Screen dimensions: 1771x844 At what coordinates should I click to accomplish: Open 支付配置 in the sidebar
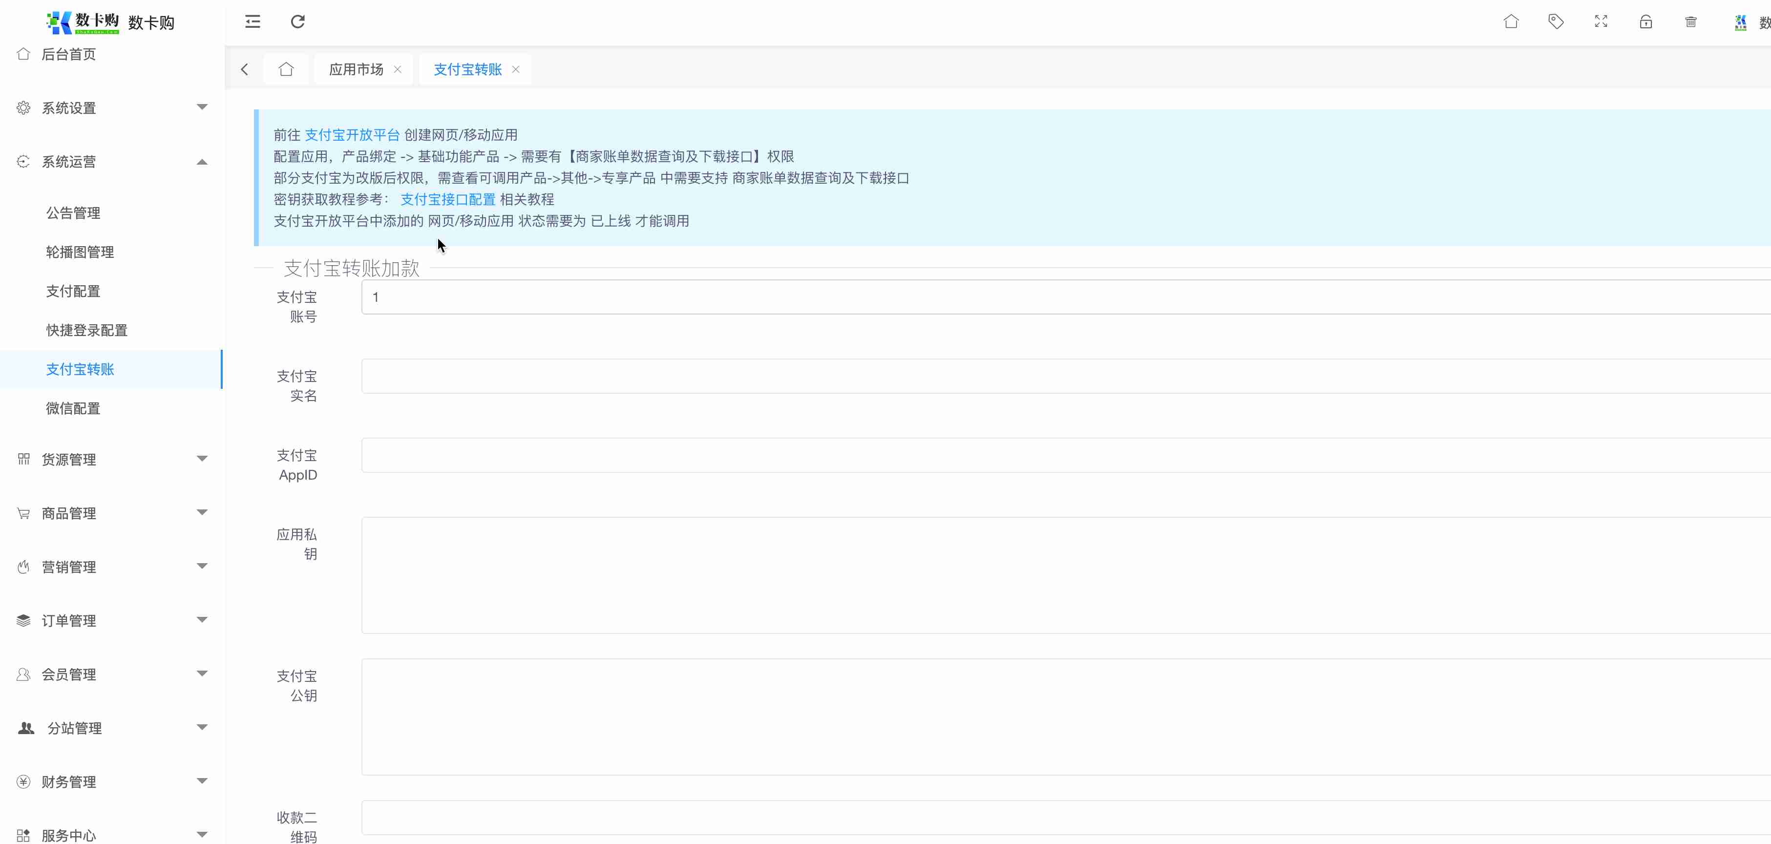(73, 292)
